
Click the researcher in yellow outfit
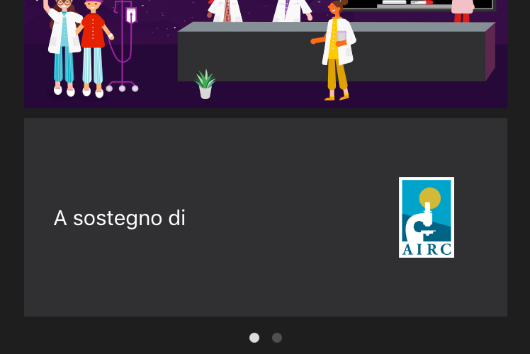tap(334, 51)
